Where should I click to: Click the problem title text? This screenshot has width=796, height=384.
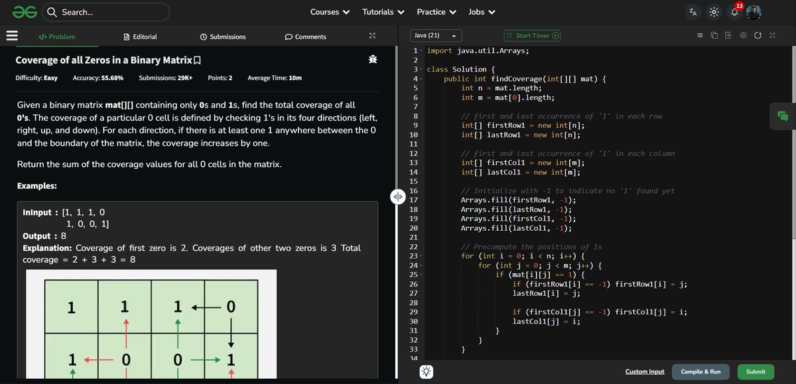tap(103, 60)
